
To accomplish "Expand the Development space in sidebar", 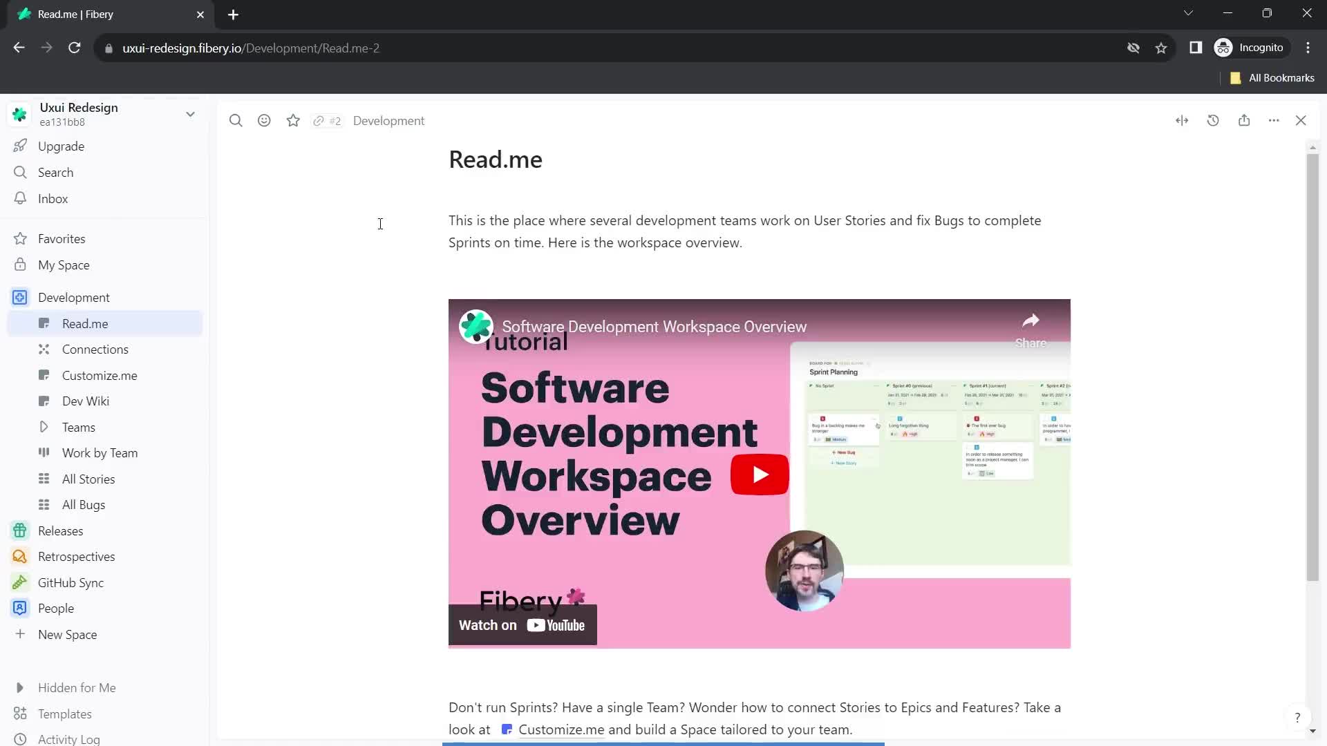I will coord(20,297).
